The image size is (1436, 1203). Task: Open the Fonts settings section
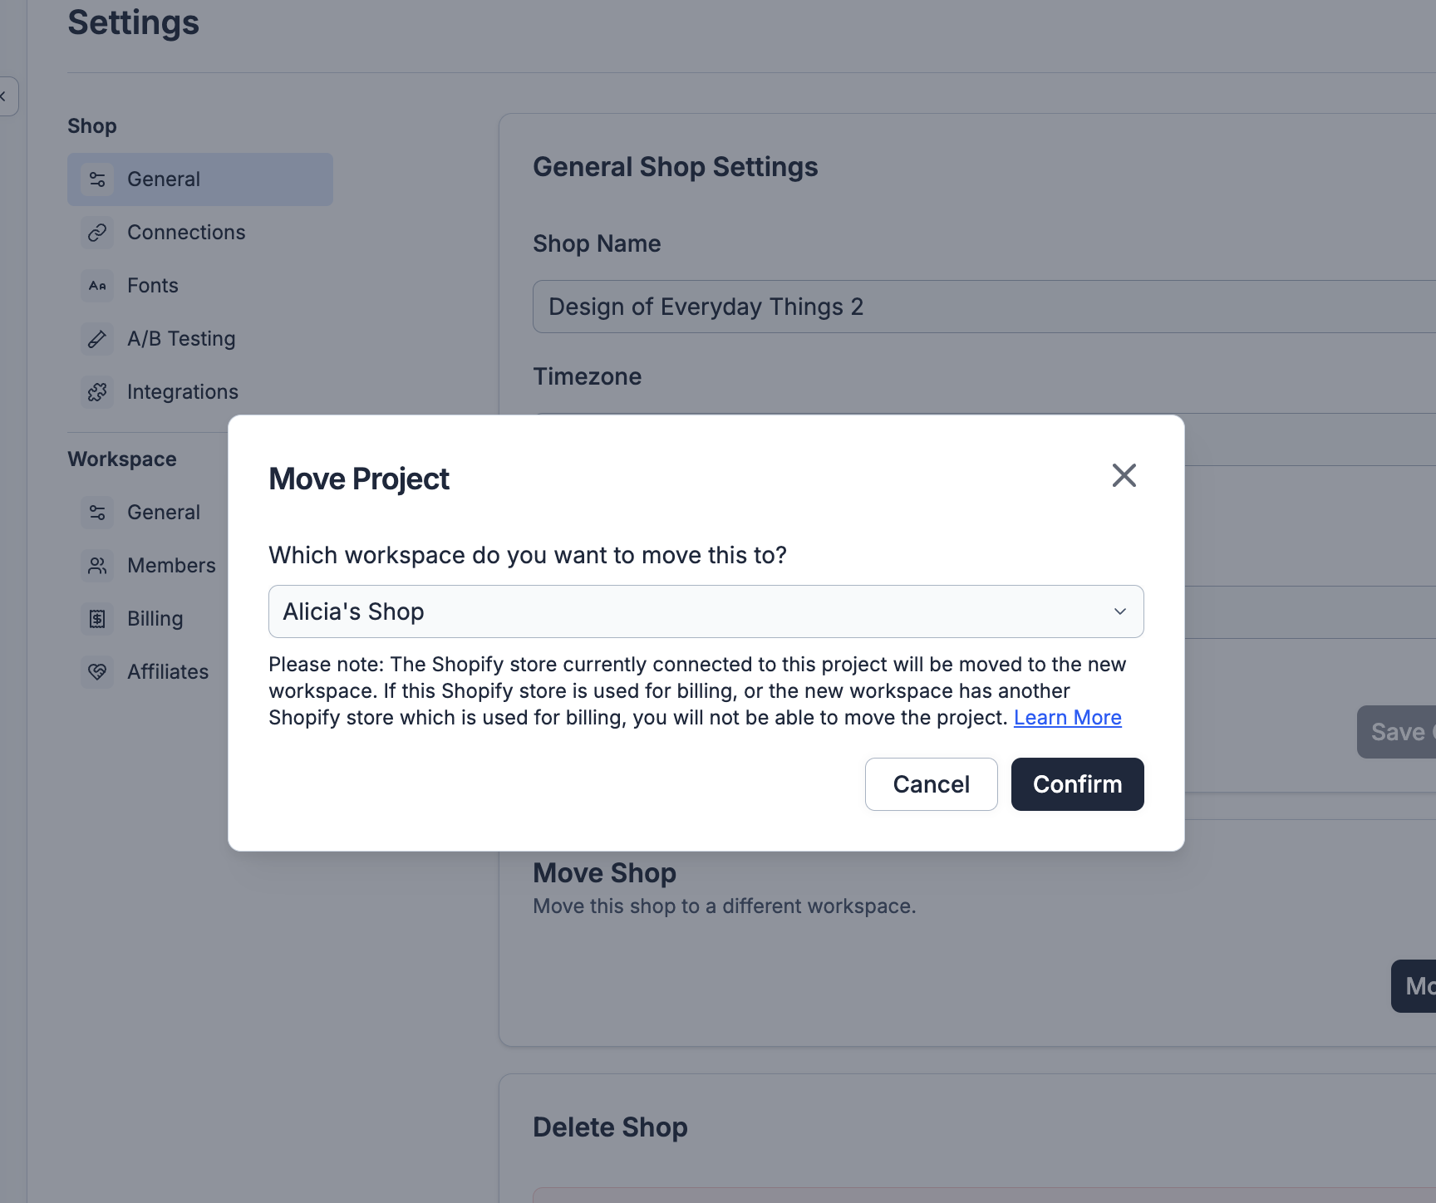coord(153,286)
